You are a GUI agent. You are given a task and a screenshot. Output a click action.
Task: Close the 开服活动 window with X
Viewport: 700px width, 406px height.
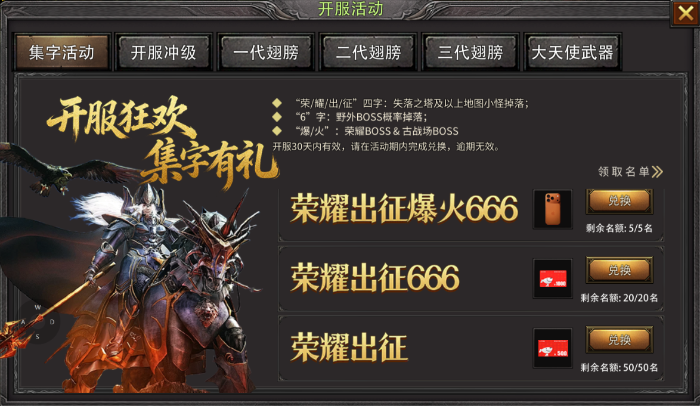tap(686, 13)
